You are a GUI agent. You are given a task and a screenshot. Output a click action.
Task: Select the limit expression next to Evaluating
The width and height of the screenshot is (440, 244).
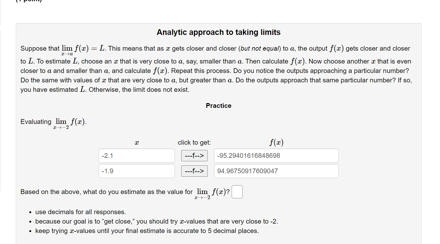point(69,121)
